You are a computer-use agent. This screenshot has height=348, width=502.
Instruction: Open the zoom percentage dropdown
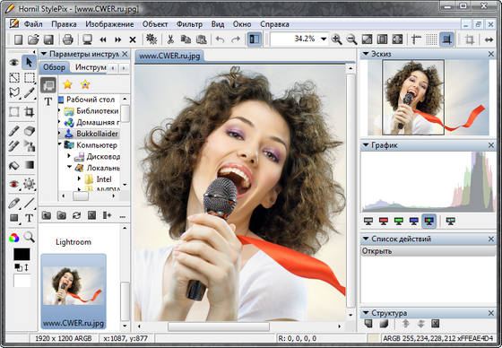coord(324,39)
